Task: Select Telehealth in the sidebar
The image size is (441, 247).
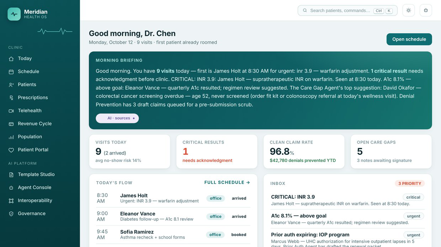Action: click(40, 111)
